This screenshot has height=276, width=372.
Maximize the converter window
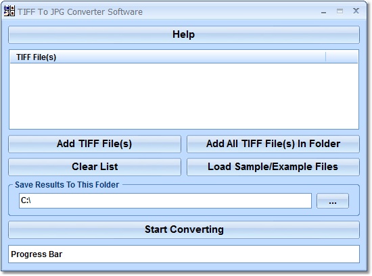340,11
